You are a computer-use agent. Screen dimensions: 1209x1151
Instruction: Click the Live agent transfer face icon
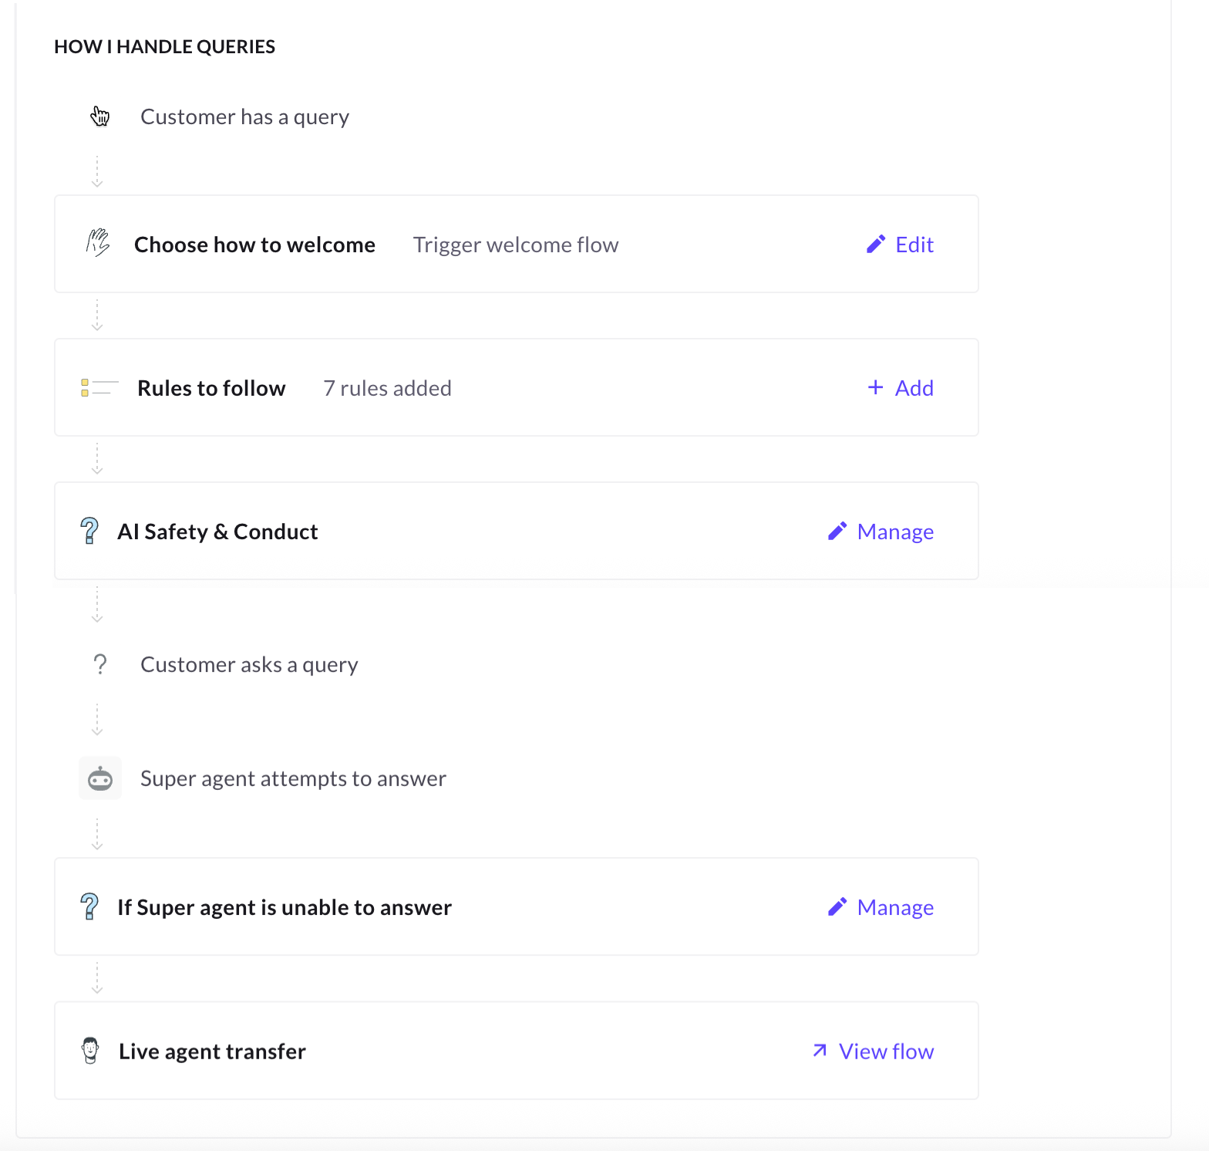pyautogui.click(x=90, y=1051)
